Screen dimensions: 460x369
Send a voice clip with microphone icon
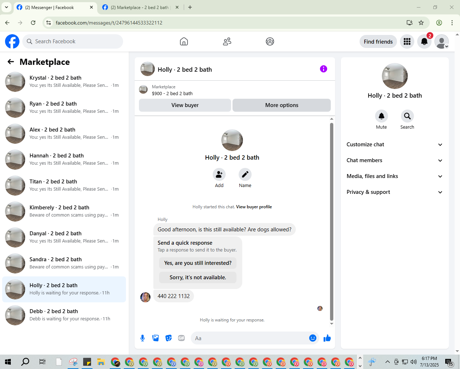click(143, 338)
